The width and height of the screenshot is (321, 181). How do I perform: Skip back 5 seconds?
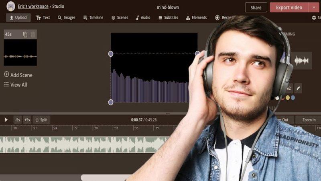pyautogui.click(x=17, y=120)
